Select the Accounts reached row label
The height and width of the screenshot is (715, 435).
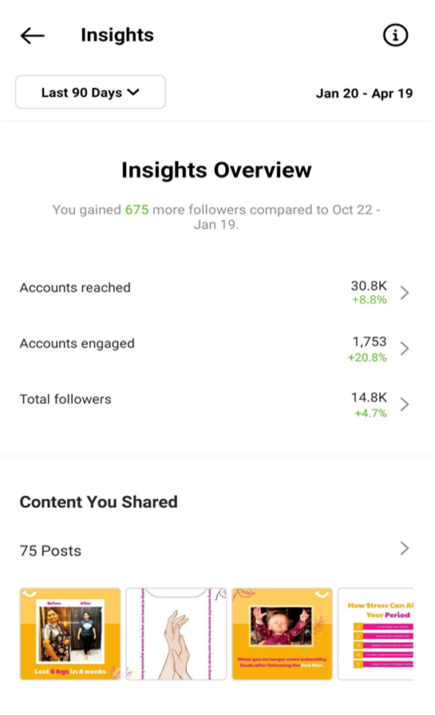(x=75, y=288)
